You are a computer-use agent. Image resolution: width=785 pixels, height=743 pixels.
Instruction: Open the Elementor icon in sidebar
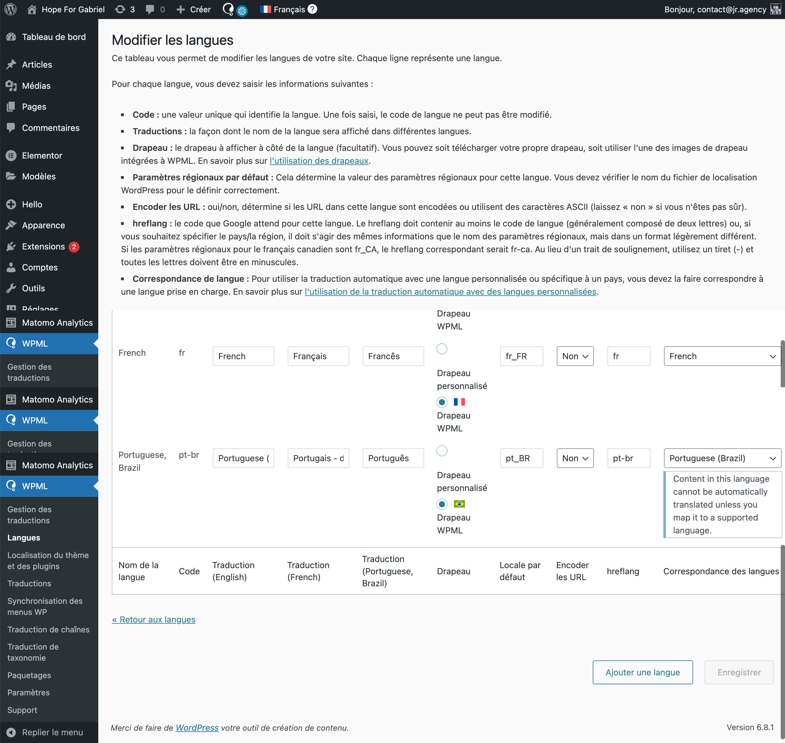coord(11,155)
